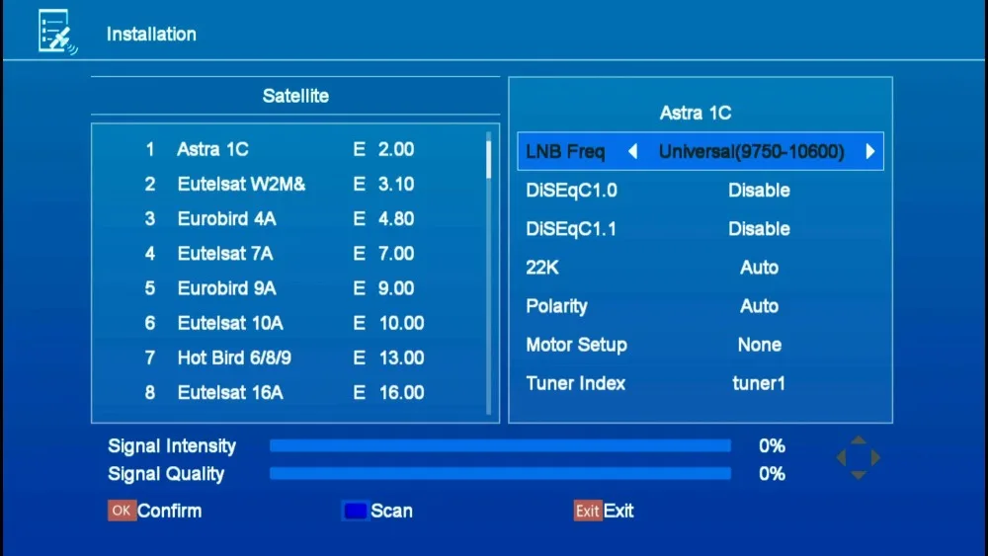Viewport: 988px width, 556px height.
Task: Click the Confirm button label
Action: [x=170, y=511]
